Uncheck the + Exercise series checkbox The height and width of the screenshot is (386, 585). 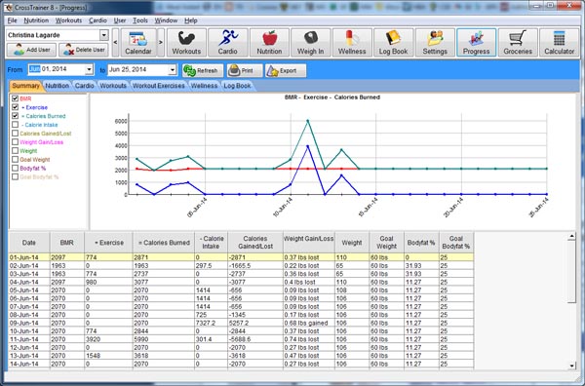(x=16, y=107)
